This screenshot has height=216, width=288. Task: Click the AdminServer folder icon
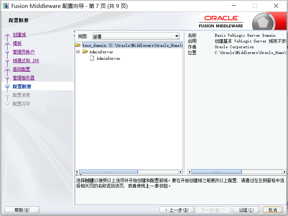point(85,51)
